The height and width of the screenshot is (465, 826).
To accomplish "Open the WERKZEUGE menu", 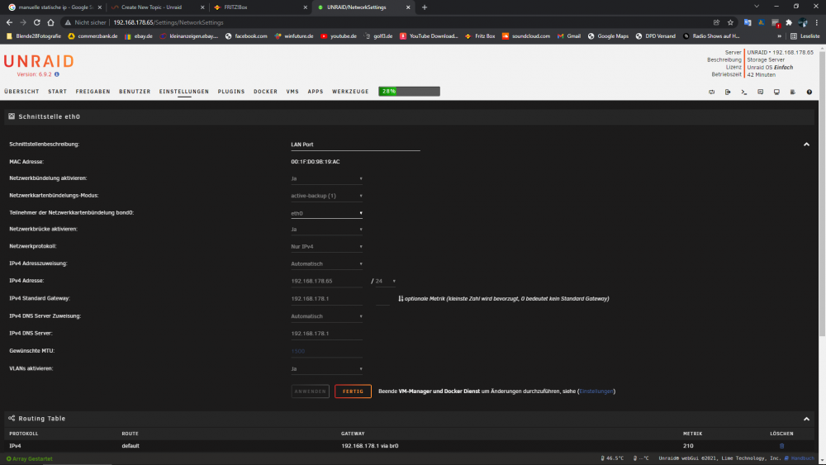I will [x=350, y=92].
